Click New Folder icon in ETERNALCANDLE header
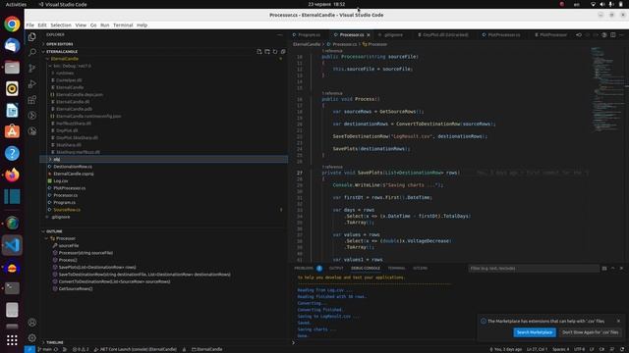This screenshot has width=629, height=353. pyautogui.click(x=267, y=52)
